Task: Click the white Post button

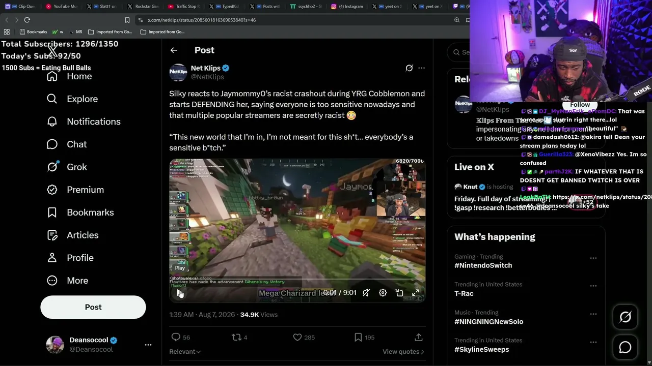Action: (x=93, y=307)
